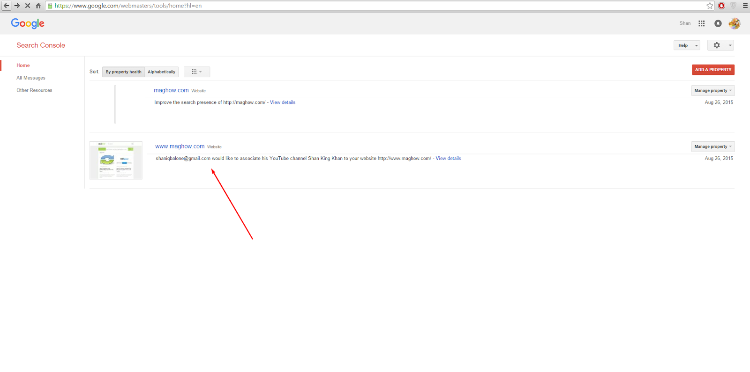Click ADD A PROPERTY button
This screenshot has width=750, height=372.
(713, 70)
